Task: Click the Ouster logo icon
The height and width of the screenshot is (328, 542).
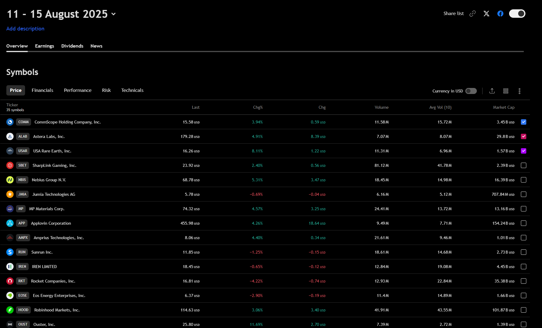Action: coord(10,324)
